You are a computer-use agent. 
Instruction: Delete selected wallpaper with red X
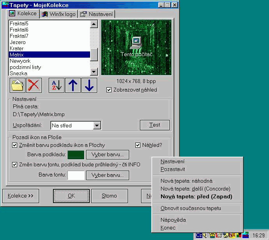pos(34,85)
